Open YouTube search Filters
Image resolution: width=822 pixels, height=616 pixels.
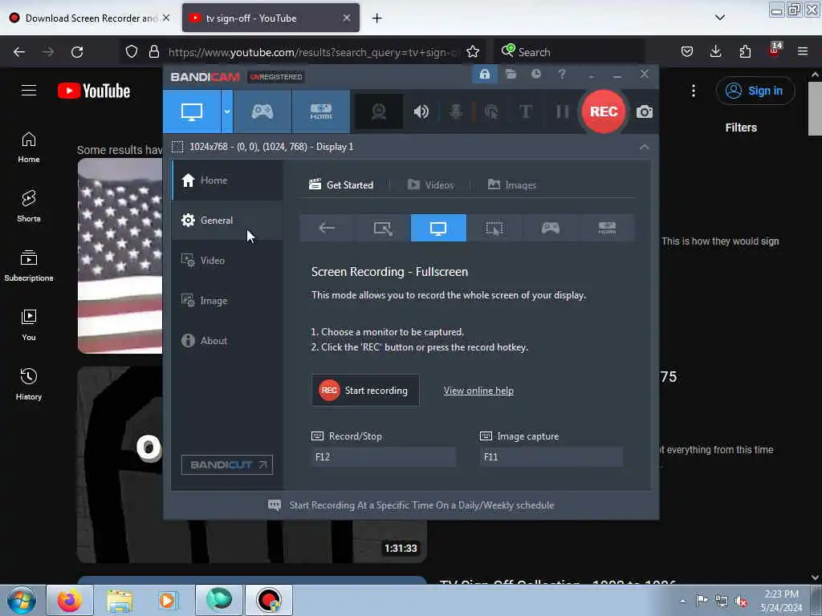(741, 128)
